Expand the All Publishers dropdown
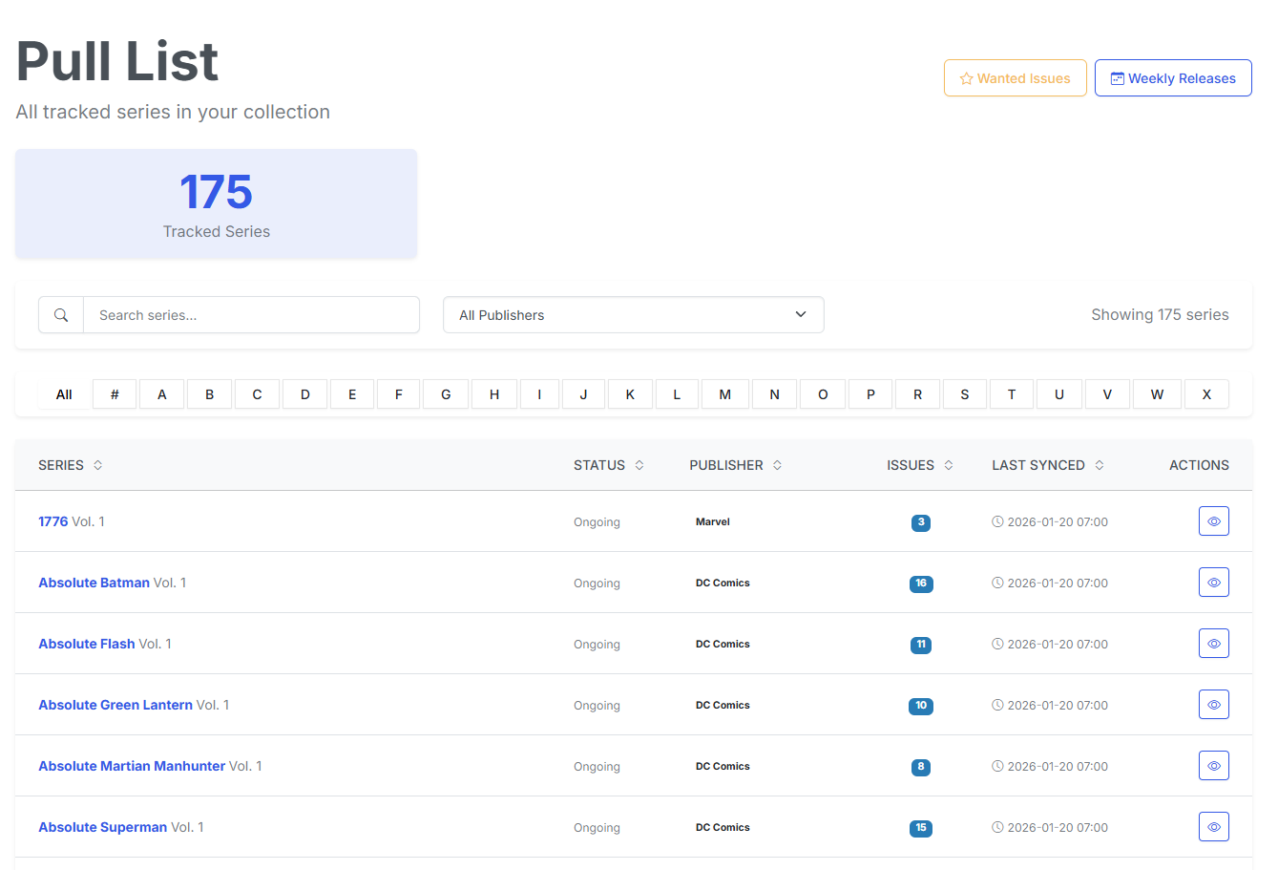The width and height of the screenshot is (1278, 870). coord(633,315)
